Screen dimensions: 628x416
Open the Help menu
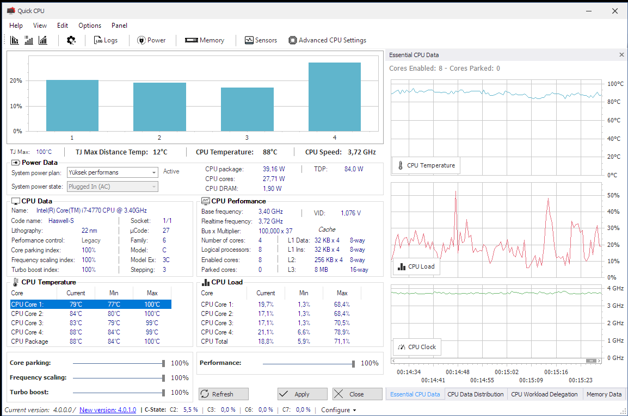(16, 25)
